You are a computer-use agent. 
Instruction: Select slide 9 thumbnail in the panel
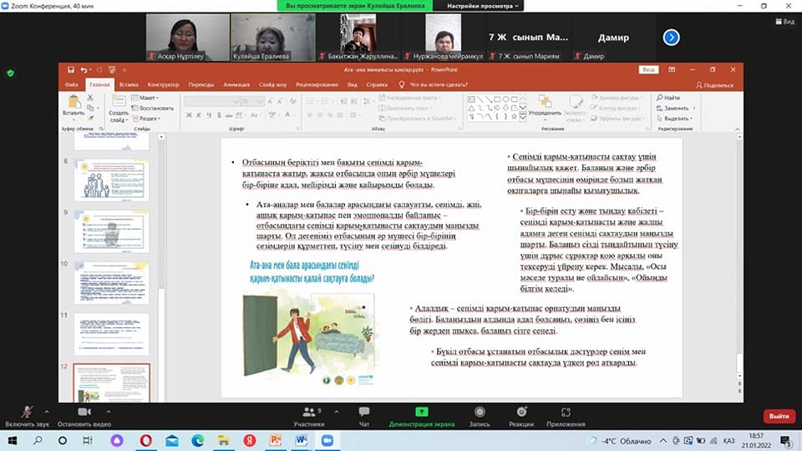coord(112,231)
